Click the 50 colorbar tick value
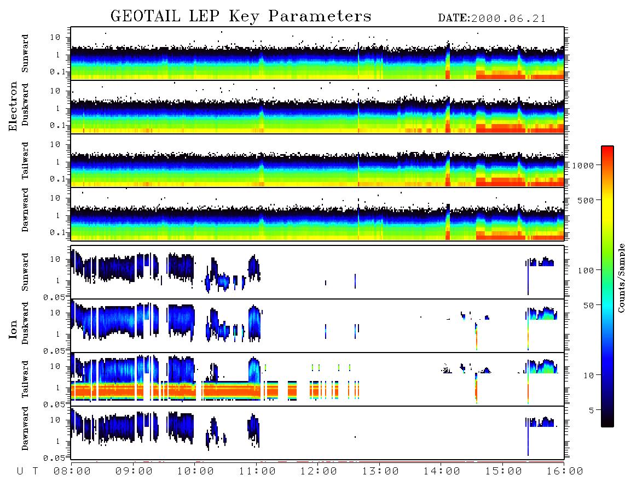 click(588, 306)
